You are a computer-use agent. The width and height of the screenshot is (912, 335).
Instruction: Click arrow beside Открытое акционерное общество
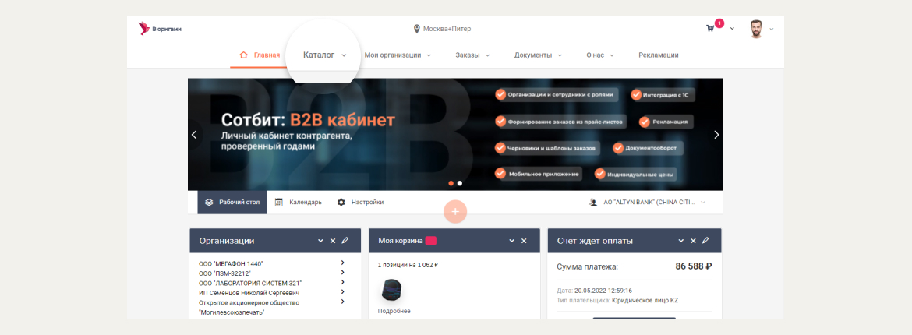pos(342,301)
